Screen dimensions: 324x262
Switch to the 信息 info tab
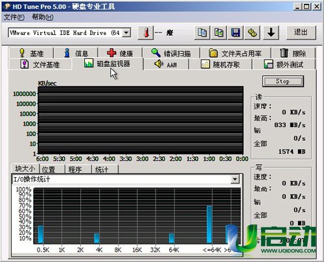click(x=76, y=53)
